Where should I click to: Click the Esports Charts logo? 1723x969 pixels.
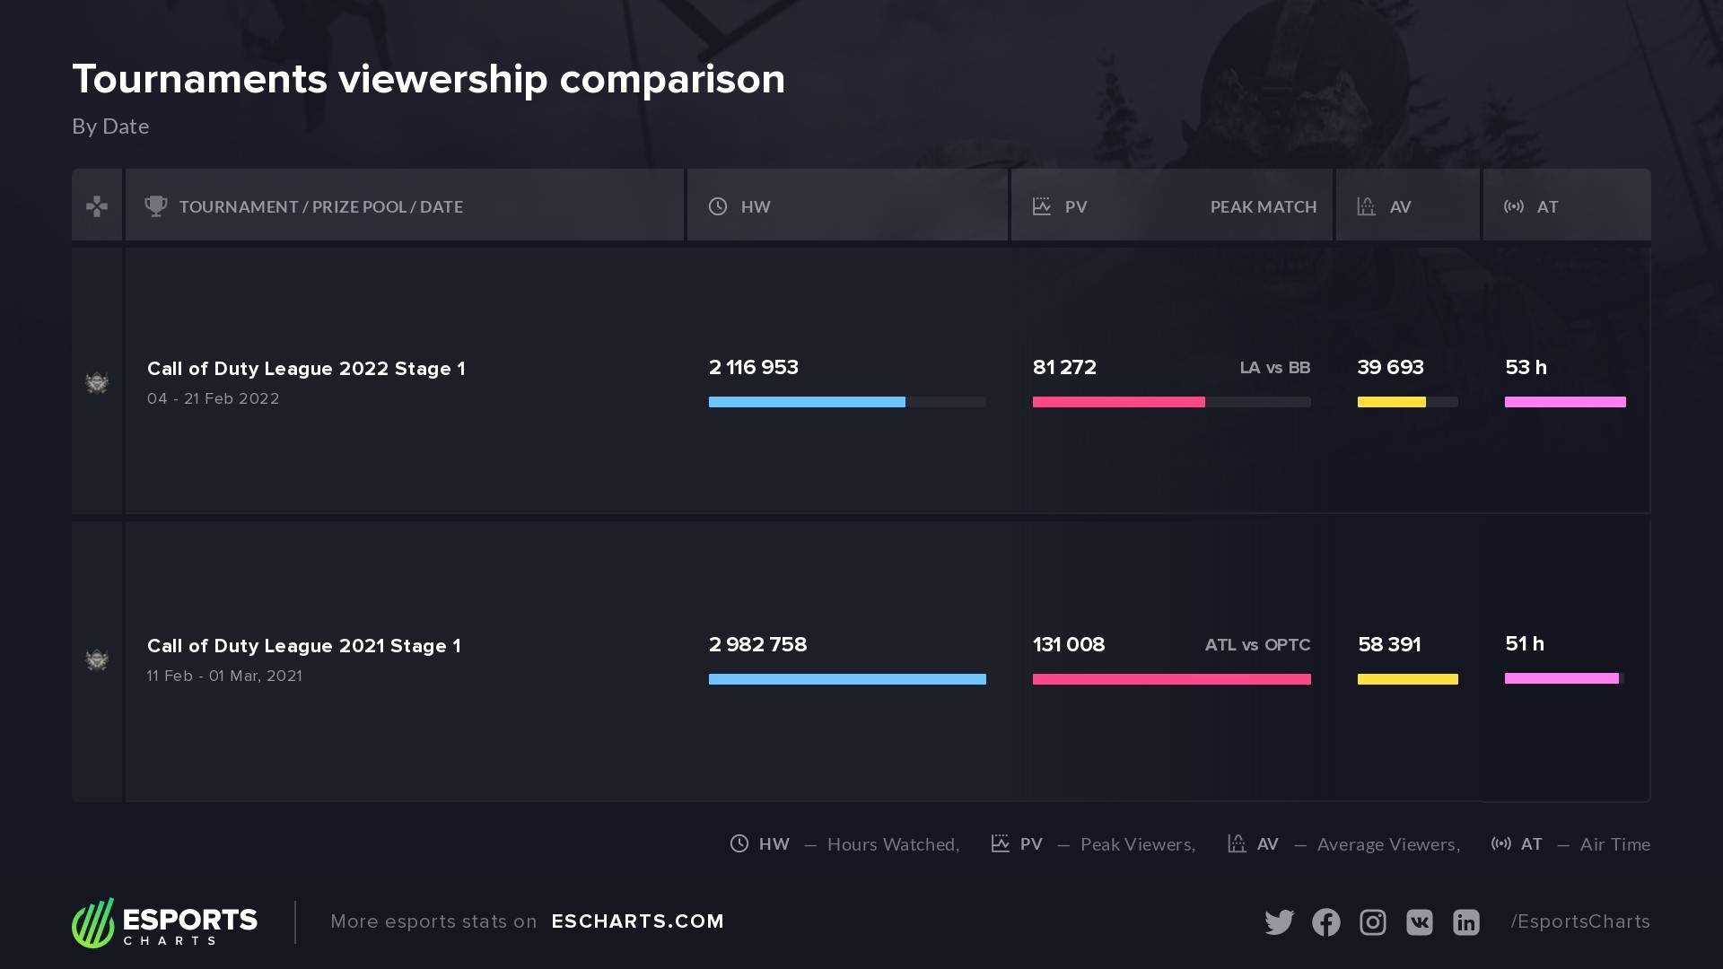tap(165, 922)
